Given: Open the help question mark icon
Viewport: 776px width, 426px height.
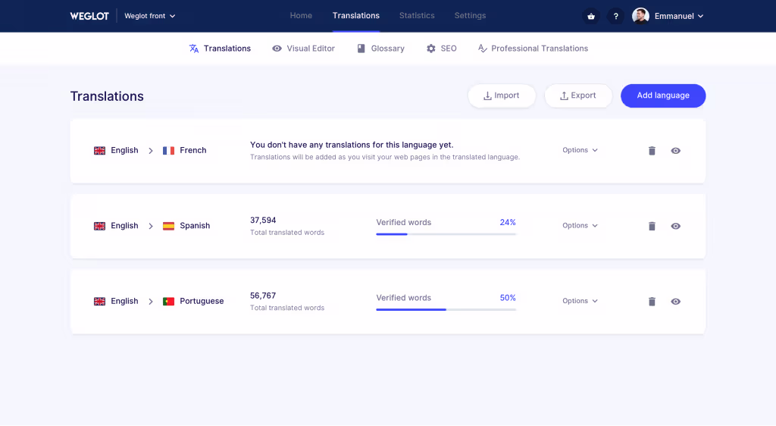Looking at the screenshot, I should (x=615, y=16).
